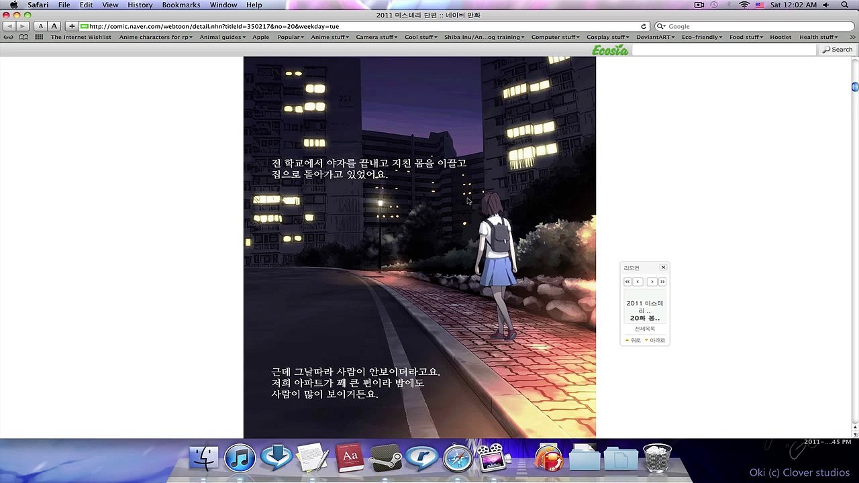Open Reading List glasses icon
The height and width of the screenshot is (483, 859).
pyautogui.click(x=9, y=37)
